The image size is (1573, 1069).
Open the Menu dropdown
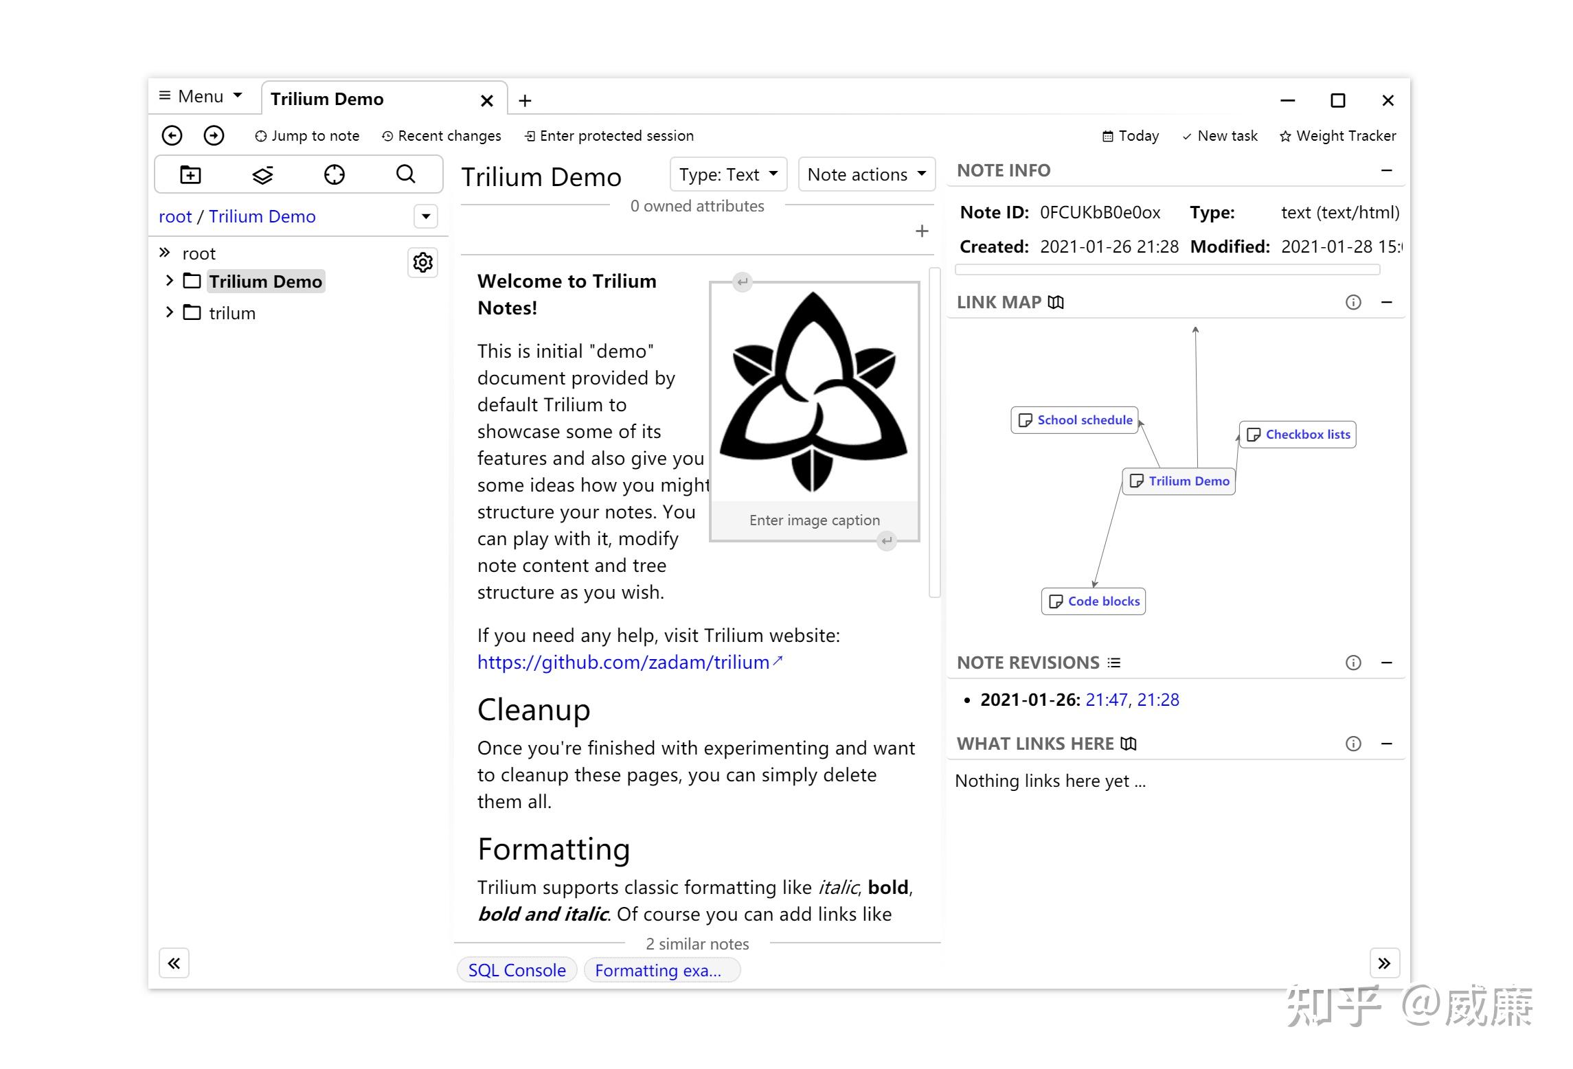point(201,96)
